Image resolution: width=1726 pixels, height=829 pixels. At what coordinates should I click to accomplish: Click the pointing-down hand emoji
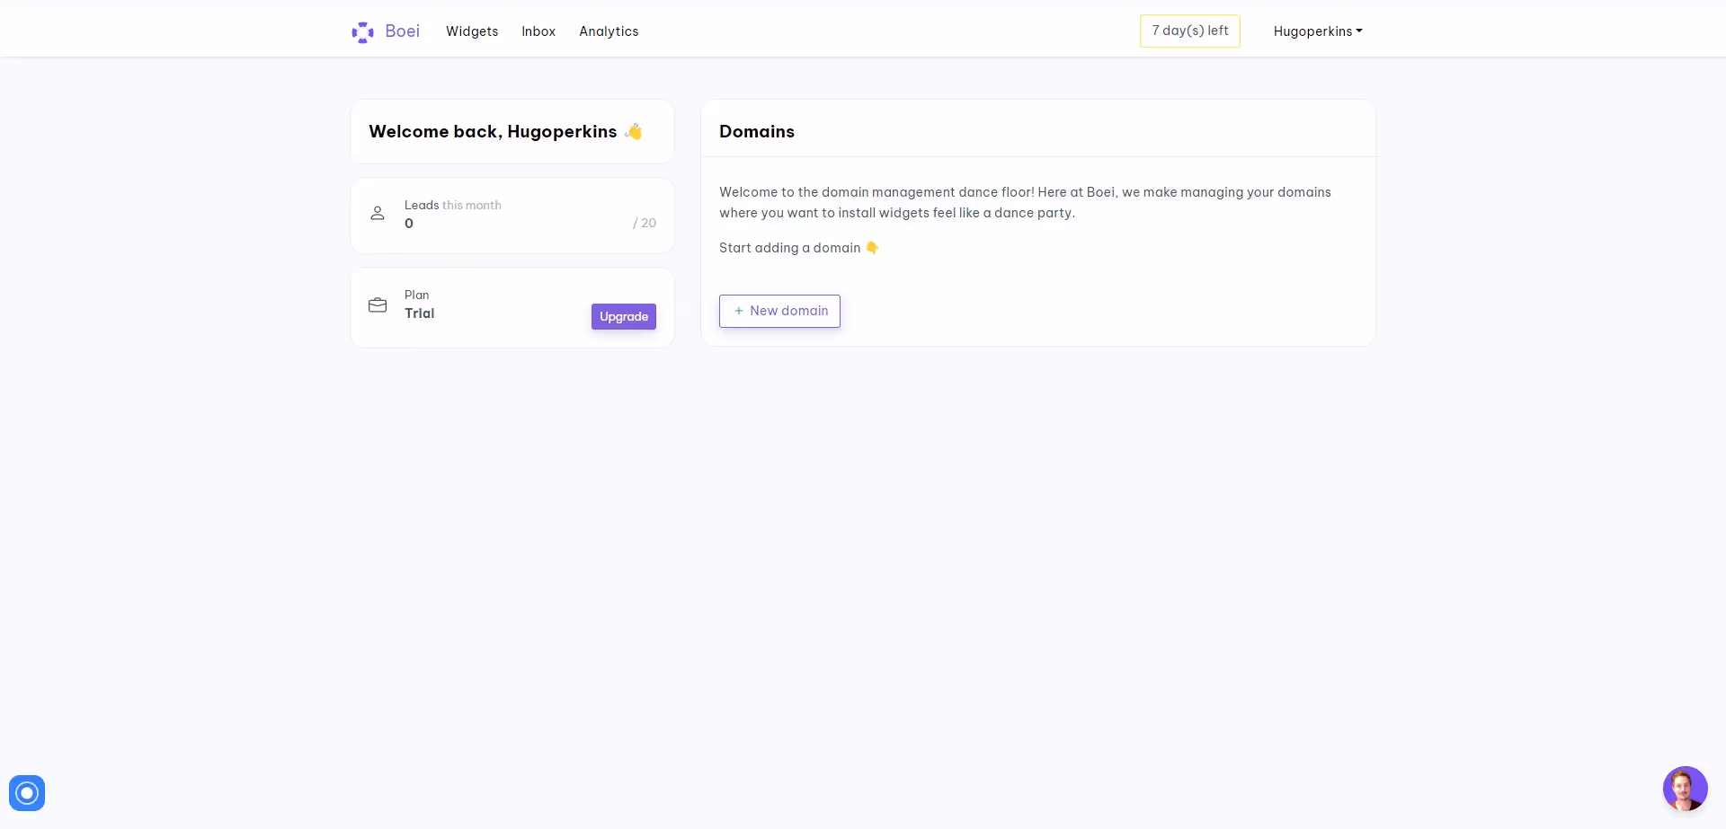pyautogui.click(x=872, y=248)
